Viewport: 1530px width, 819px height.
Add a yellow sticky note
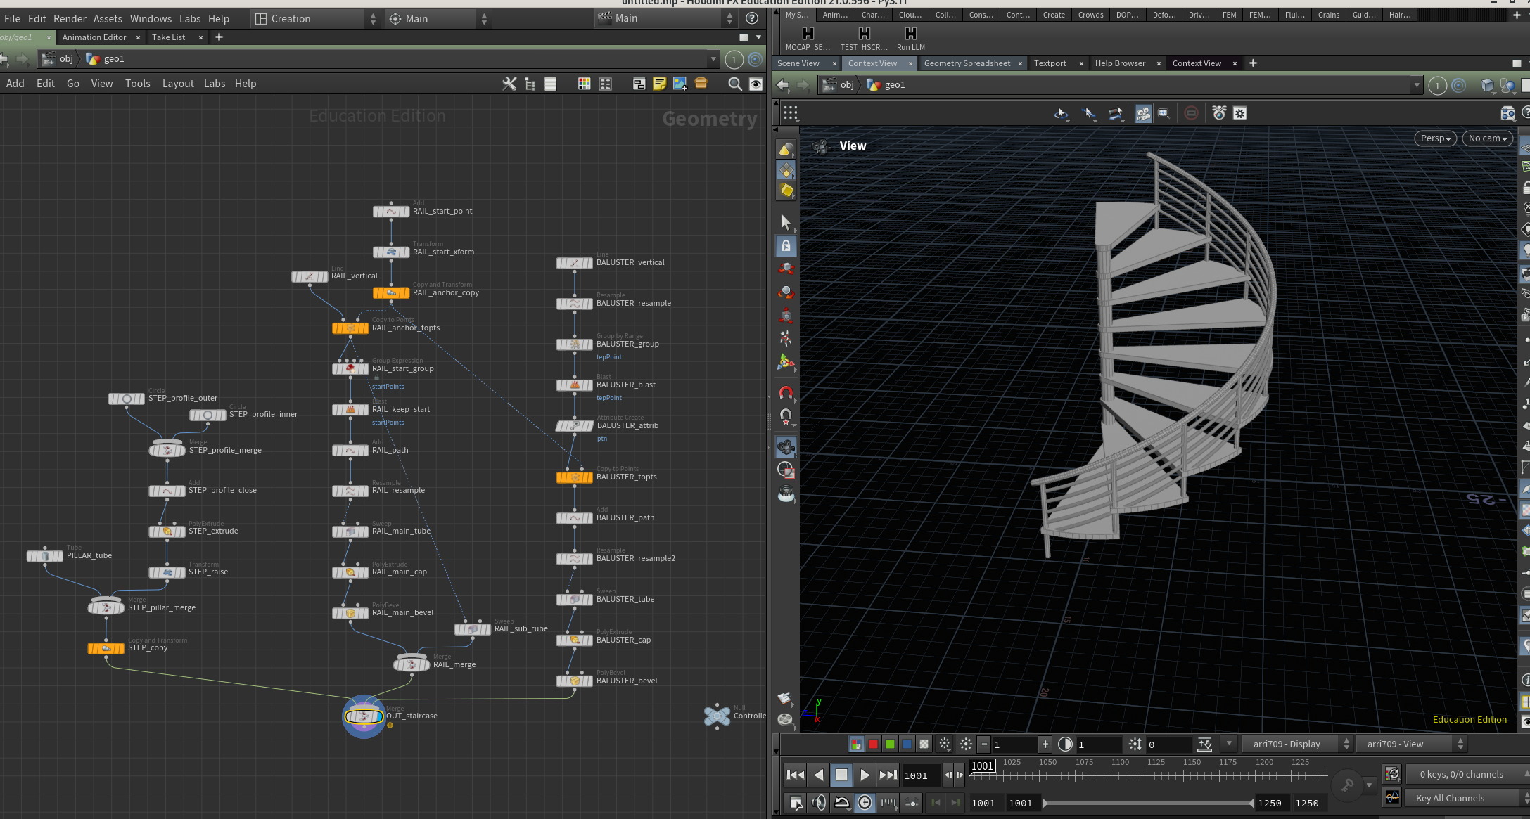point(659,84)
